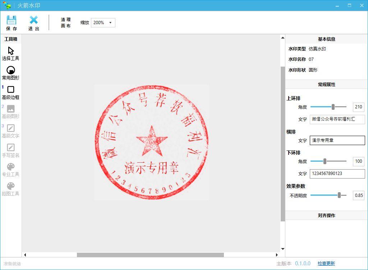Click the version number 0.1.0.0
Viewport: 368px width, 270px height.
[303, 264]
